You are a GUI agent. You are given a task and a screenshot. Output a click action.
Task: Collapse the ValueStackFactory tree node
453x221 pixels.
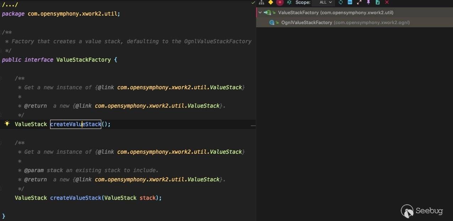pyautogui.click(x=260, y=13)
